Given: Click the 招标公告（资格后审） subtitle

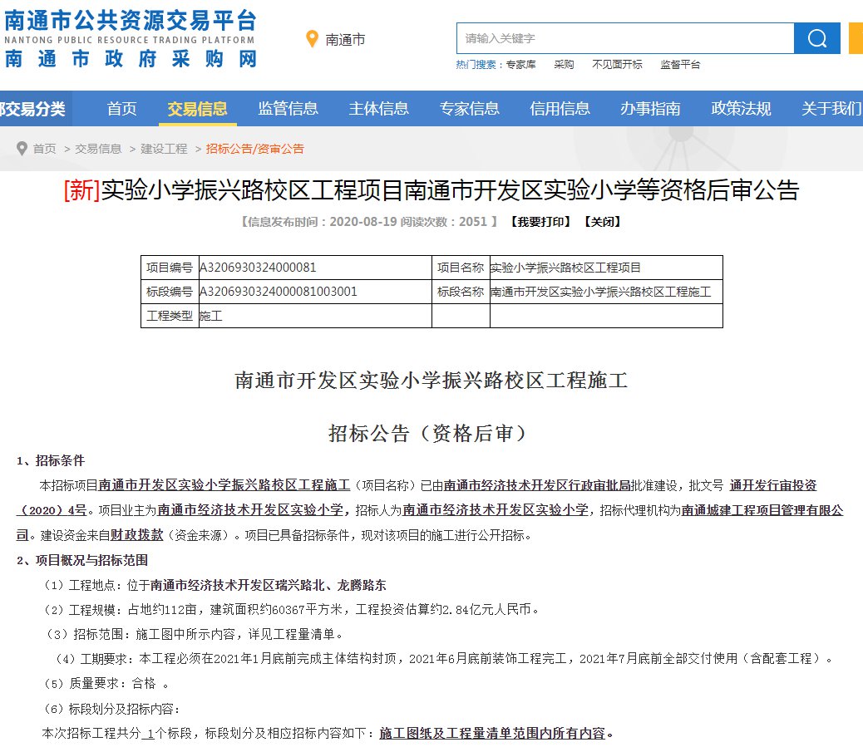Looking at the screenshot, I should pos(427,434).
